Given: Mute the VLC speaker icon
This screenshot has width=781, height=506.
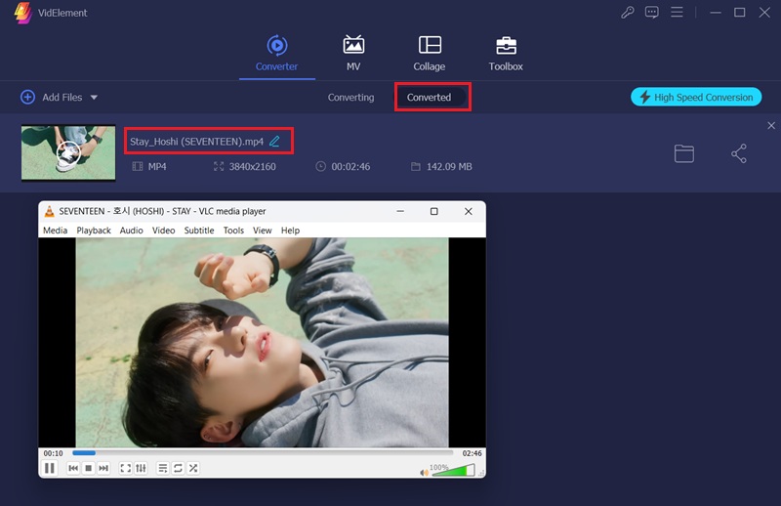Looking at the screenshot, I should coord(424,472).
